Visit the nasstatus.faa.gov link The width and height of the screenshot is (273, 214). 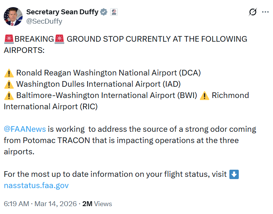(36, 185)
